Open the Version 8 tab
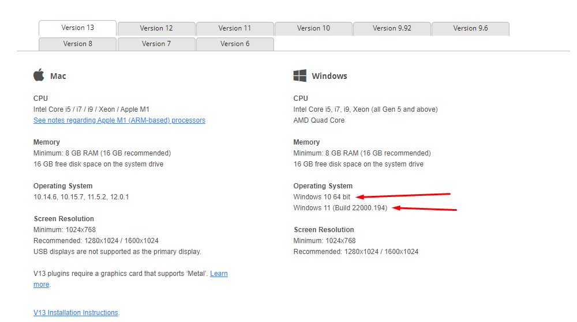The width and height of the screenshot is (577, 322). click(x=78, y=44)
